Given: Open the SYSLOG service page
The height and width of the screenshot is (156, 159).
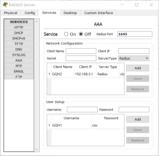Looking at the screenshot, I should coord(19,55).
